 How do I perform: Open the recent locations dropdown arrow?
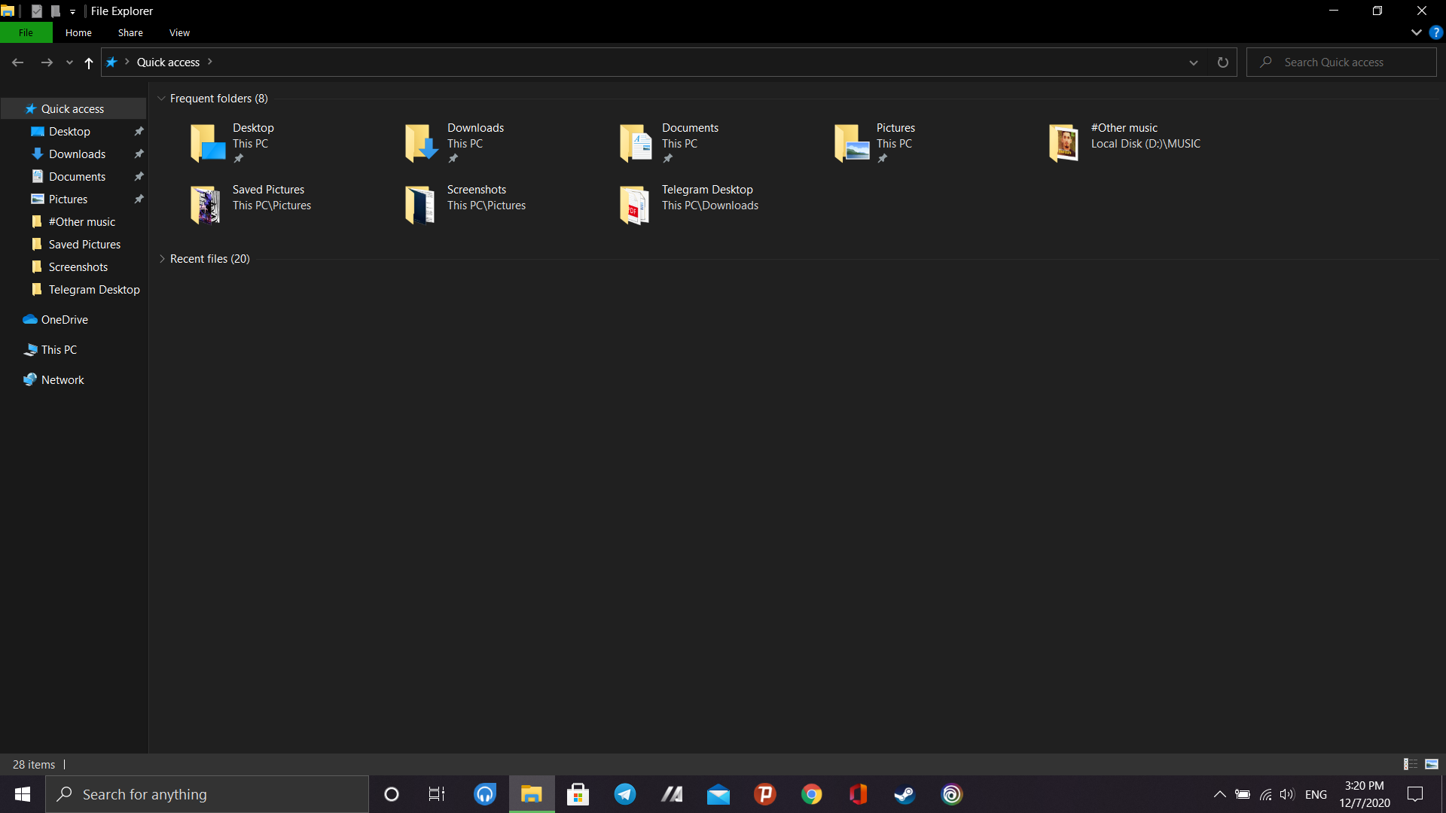(69, 62)
